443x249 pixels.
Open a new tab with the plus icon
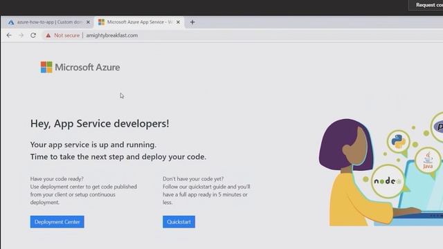point(192,22)
